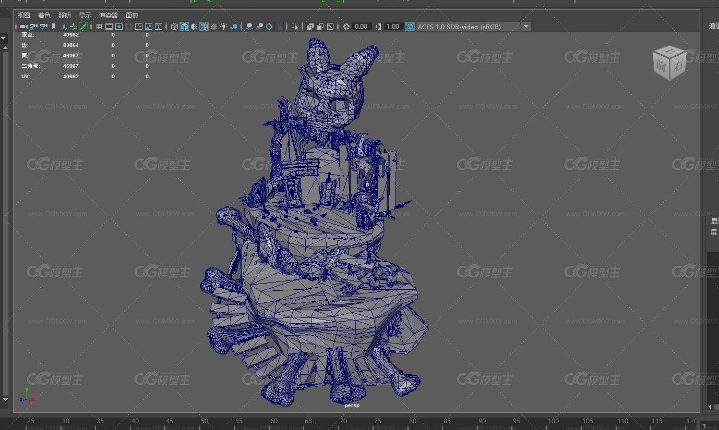Click the X-Ray Joints icon
Screen dimensions: 719x430
click(x=330, y=27)
